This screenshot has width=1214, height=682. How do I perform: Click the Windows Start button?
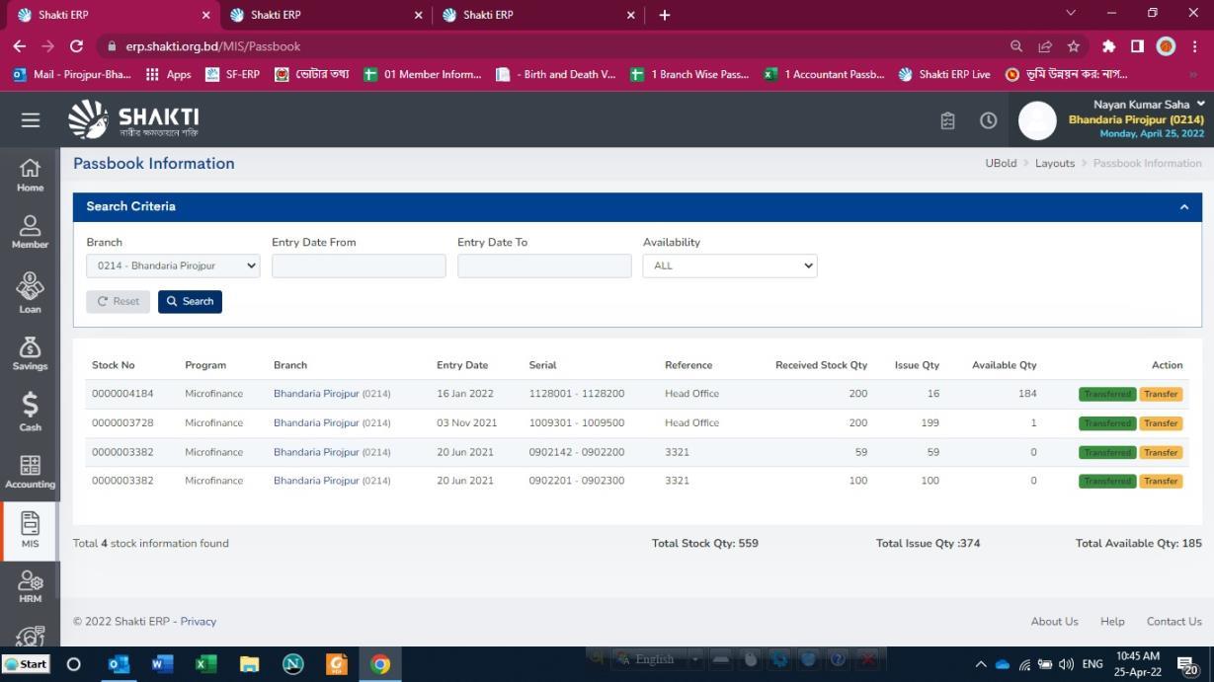27,664
